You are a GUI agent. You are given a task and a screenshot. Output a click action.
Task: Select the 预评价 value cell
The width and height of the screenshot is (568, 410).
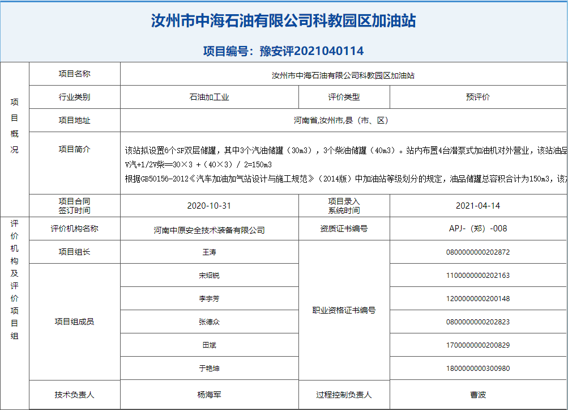[x=478, y=97]
